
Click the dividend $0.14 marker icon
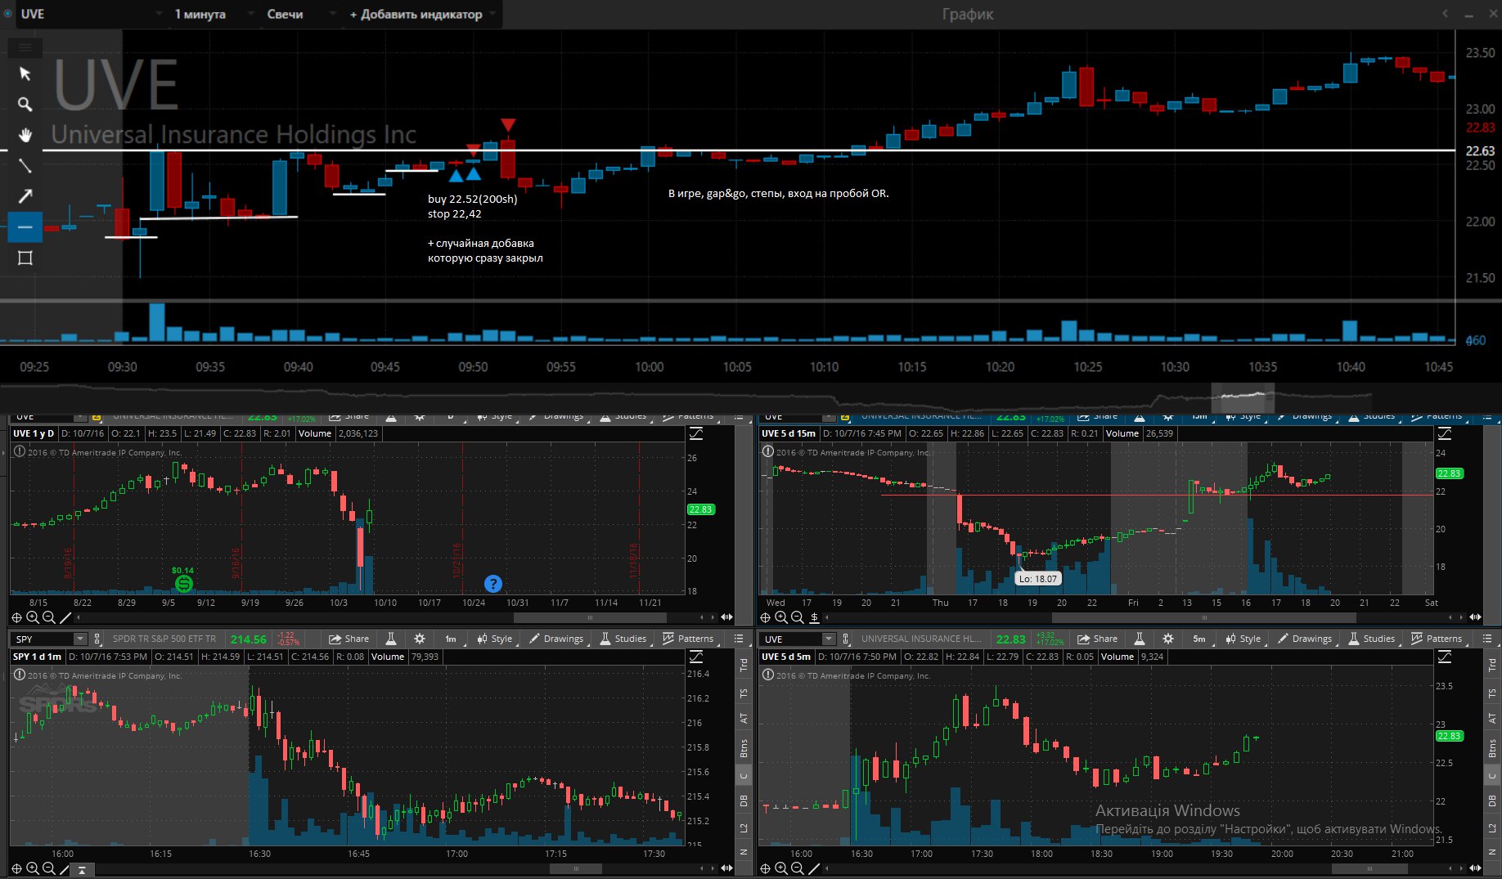[184, 583]
